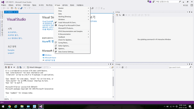Toggle auto-hide pin on R Help panel
The height and width of the screenshot is (109, 194).
pos(189,64)
